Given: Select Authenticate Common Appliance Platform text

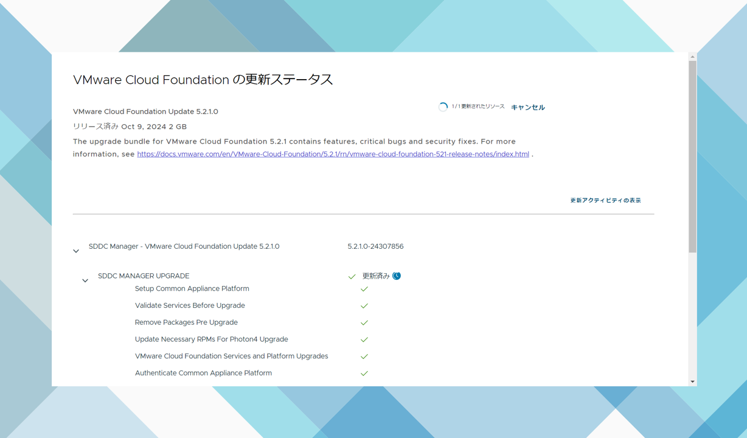Looking at the screenshot, I should (203, 374).
